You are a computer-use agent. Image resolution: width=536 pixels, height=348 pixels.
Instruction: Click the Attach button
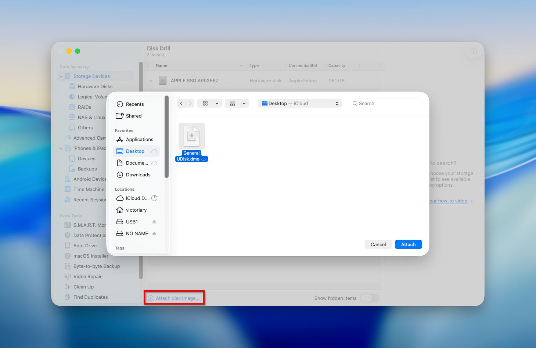click(x=408, y=244)
